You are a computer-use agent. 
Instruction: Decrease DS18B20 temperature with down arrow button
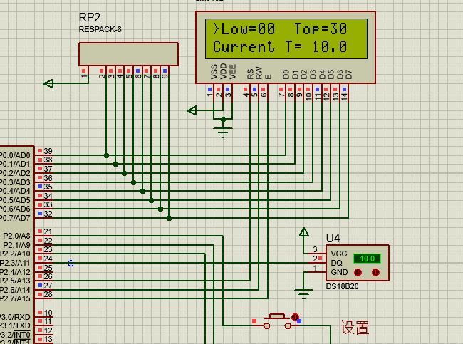pos(358,272)
